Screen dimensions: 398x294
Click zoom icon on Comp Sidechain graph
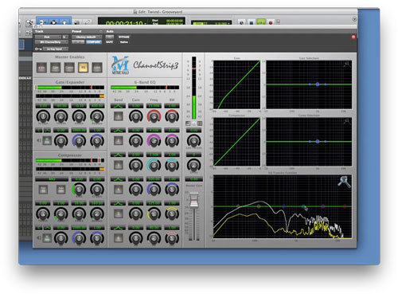(347, 121)
